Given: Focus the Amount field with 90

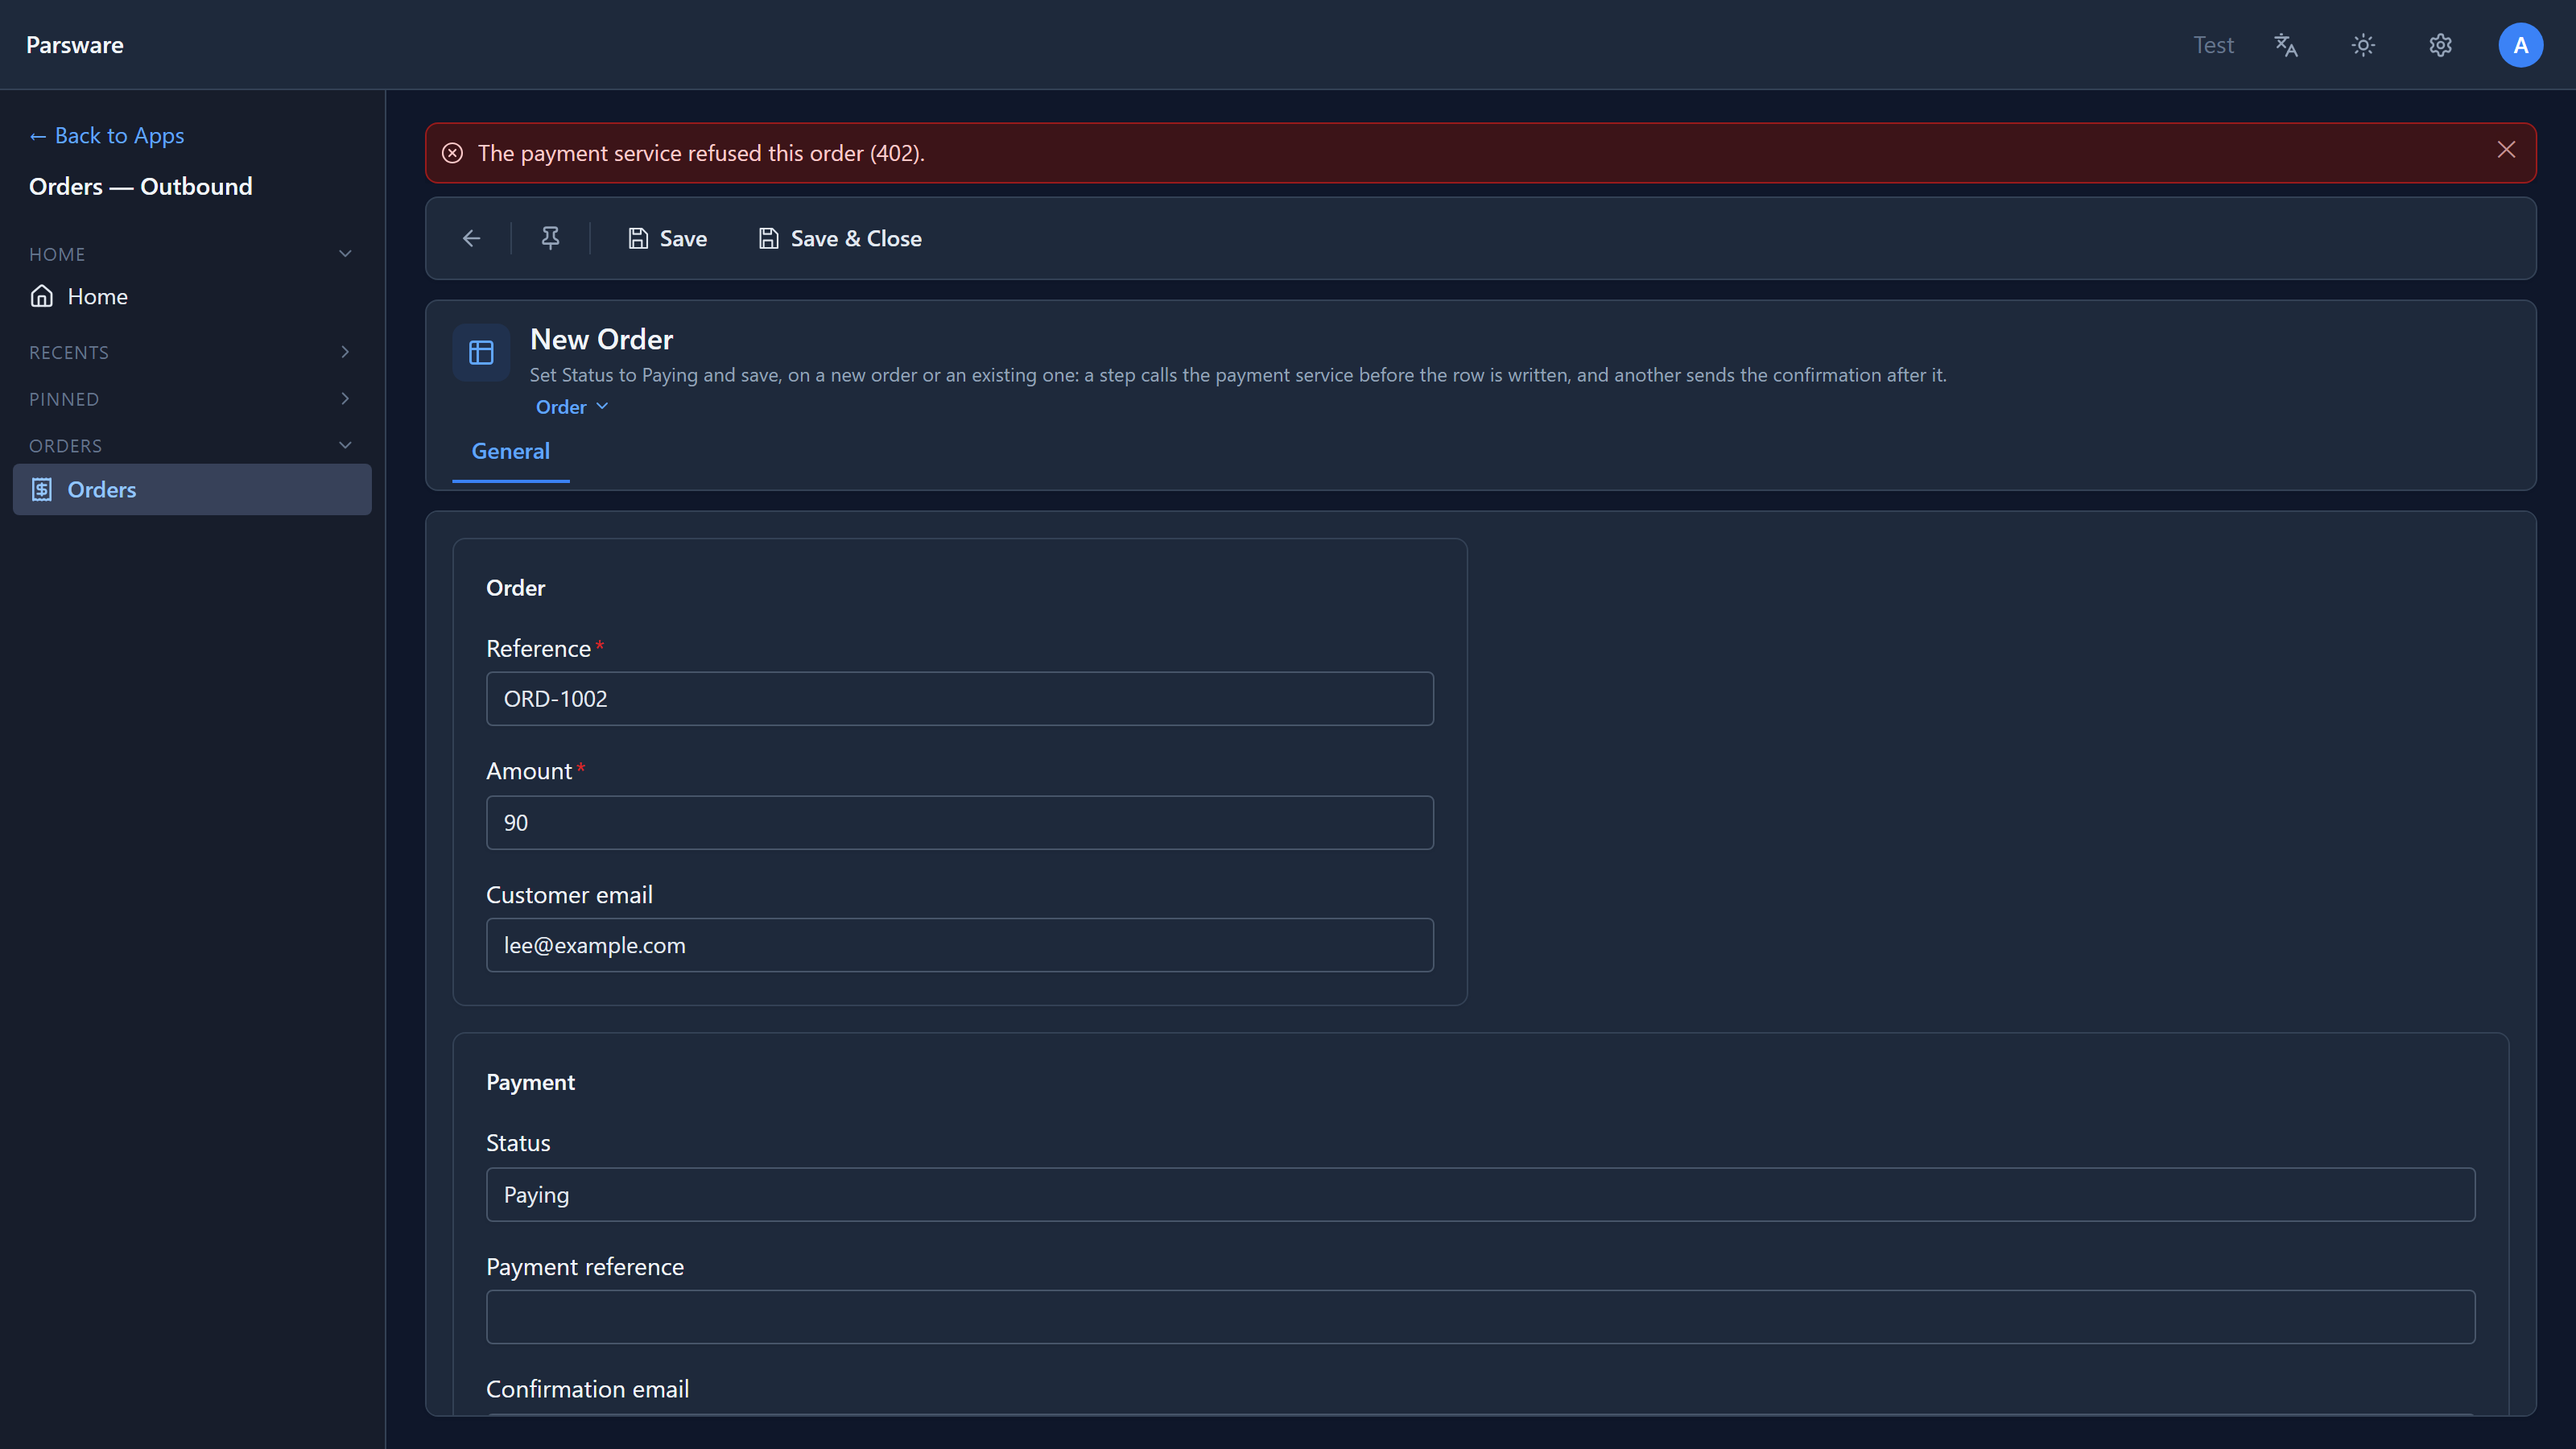Looking at the screenshot, I should pyautogui.click(x=959, y=822).
